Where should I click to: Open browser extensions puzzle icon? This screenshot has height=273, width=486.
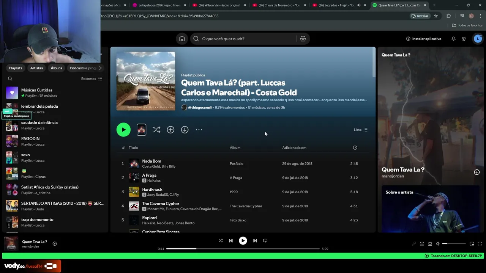(x=449, y=16)
